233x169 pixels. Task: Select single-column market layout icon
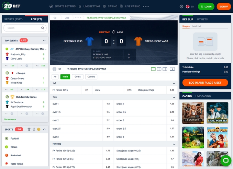pos(153,69)
